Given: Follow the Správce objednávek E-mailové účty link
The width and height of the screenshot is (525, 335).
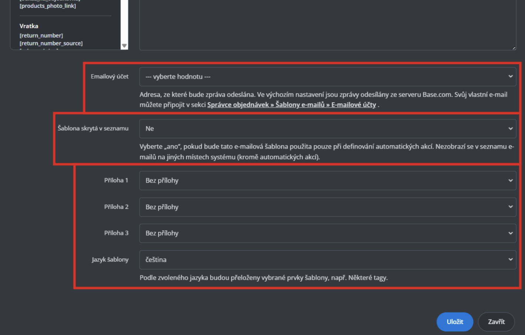Looking at the screenshot, I should point(291,105).
